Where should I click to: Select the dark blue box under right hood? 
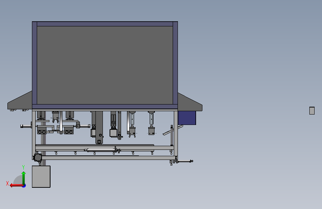(x=187, y=118)
